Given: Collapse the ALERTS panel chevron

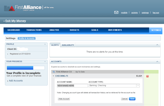Looking at the screenshot, I should [157, 45].
